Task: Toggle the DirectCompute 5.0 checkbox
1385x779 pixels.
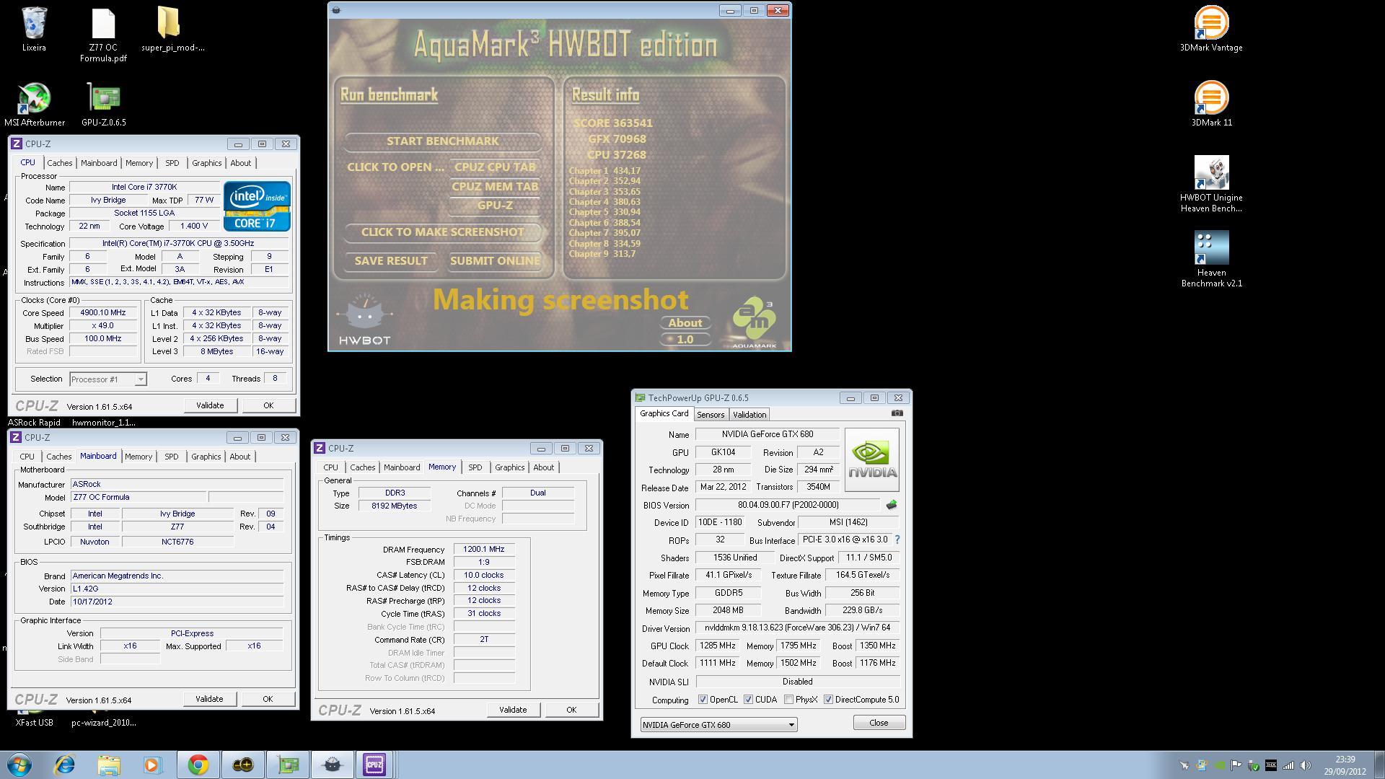Action: click(x=828, y=700)
